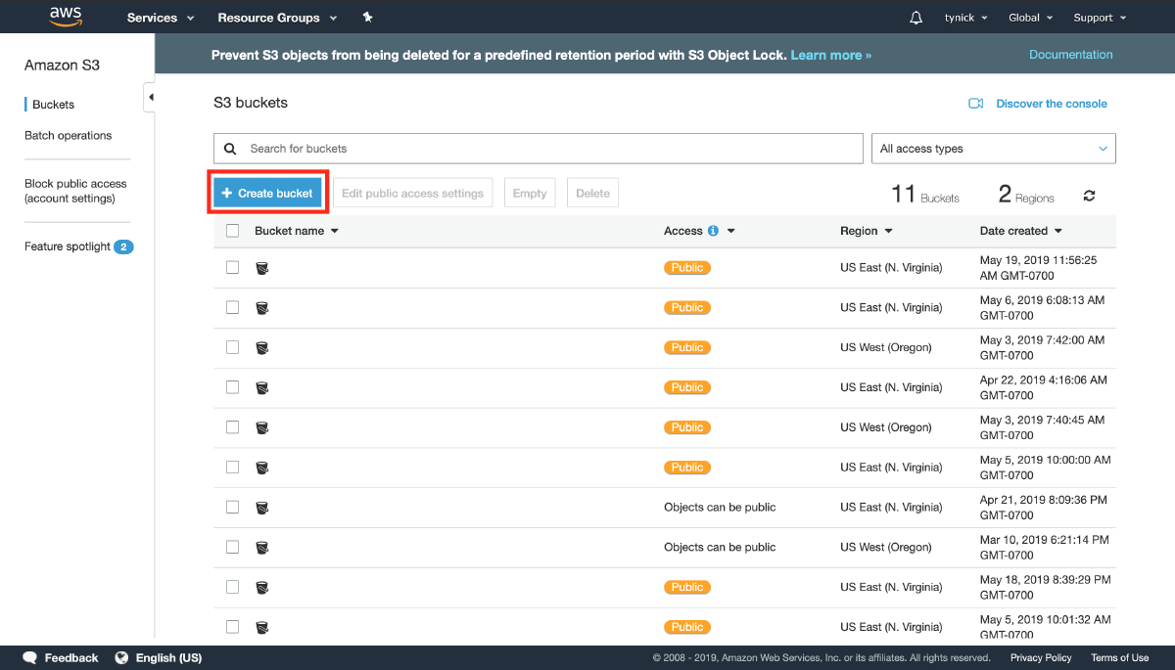Open the Services dropdown menu
Viewport: 1175px width, 670px height.
coord(161,18)
